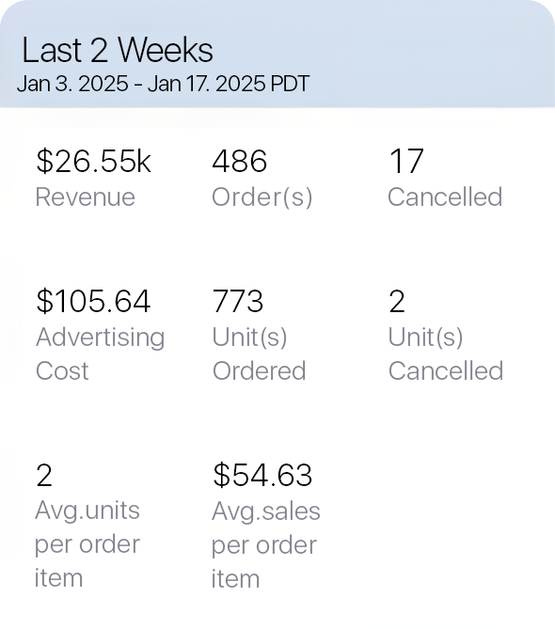Click the Cancelled label under 17

point(445,197)
